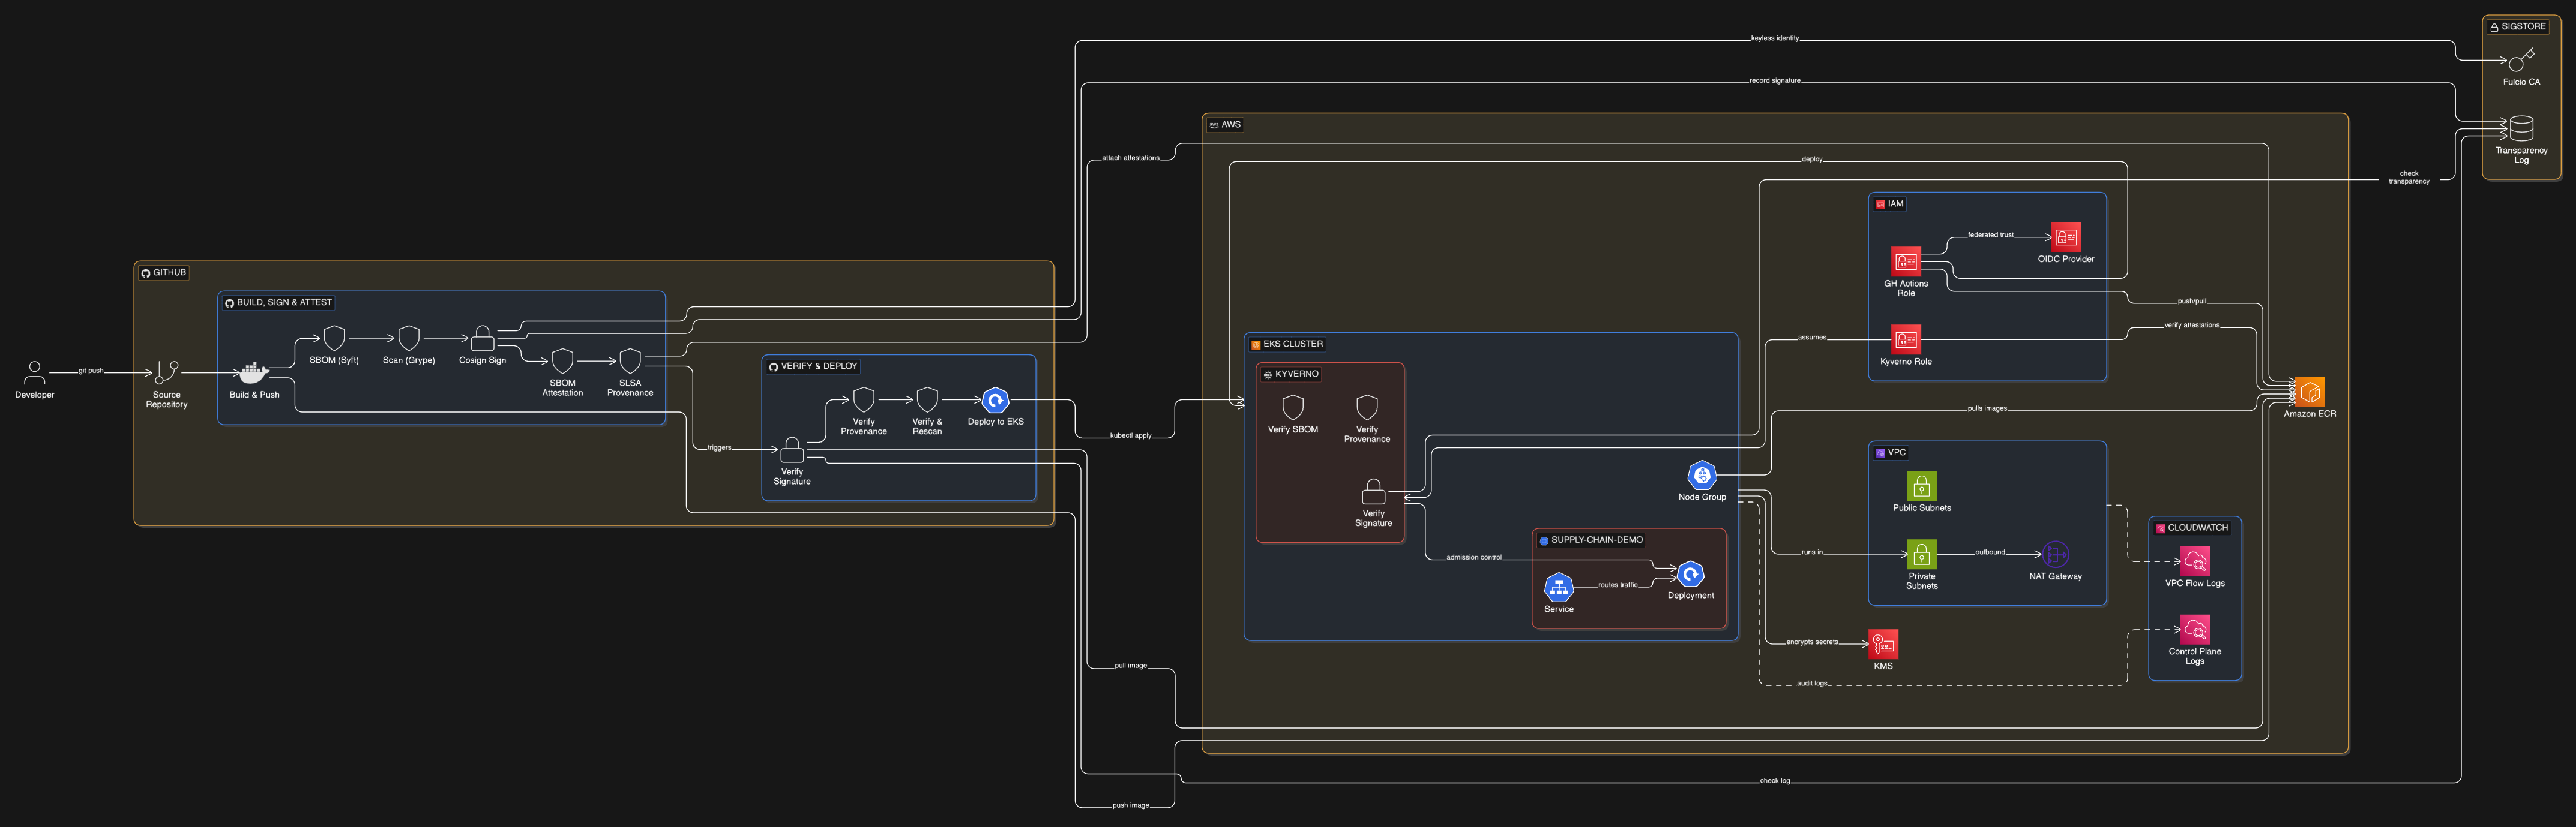Click the 'triggers' edge label

(x=719, y=447)
